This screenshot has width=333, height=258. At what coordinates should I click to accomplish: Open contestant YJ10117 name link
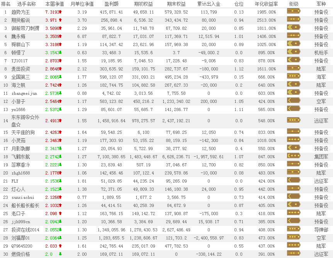pyautogui.click(x=20, y=61)
